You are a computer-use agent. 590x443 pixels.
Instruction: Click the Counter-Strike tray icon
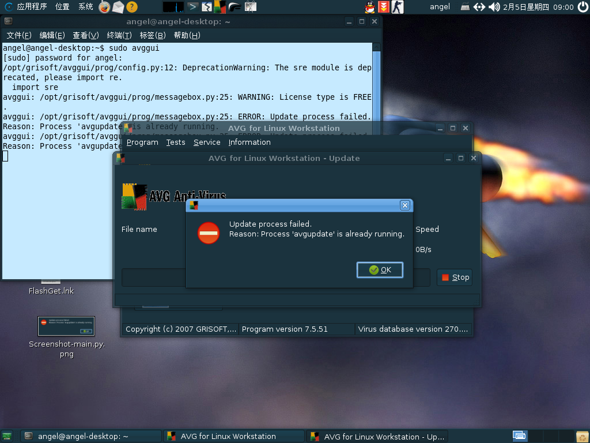398,7
